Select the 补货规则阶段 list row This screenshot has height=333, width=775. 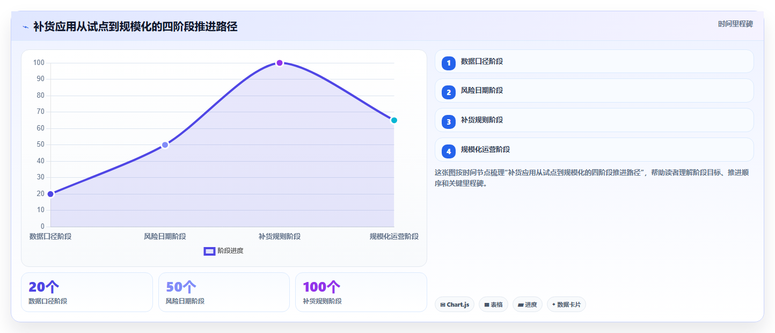(x=594, y=120)
